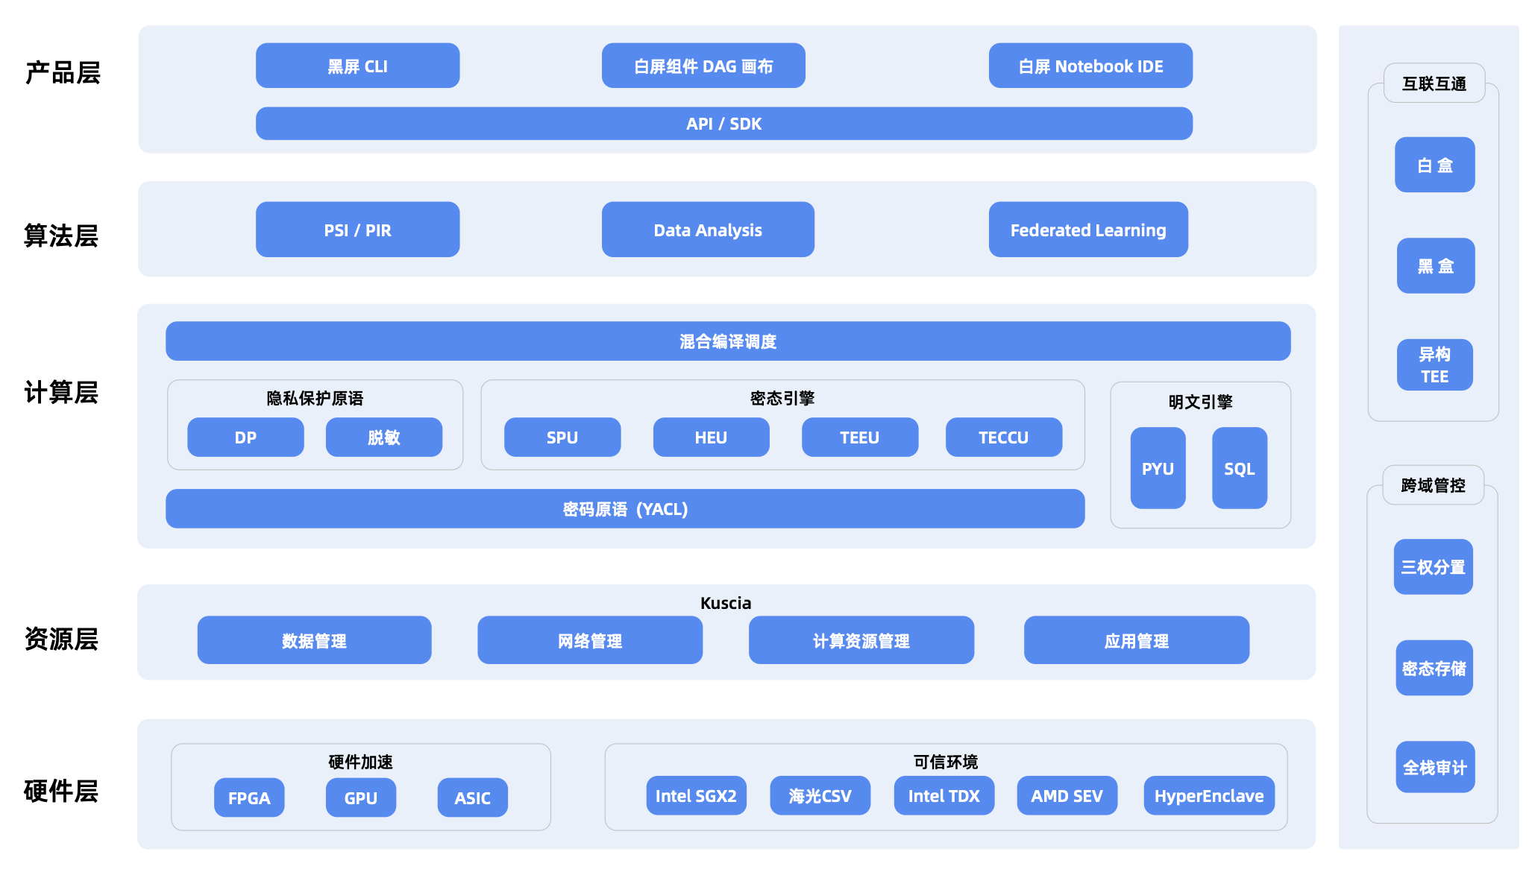
Task: Click the 海光CSV block
Action: click(x=819, y=796)
